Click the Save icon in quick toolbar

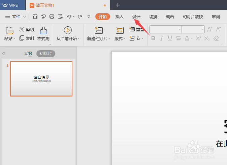(x=35, y=17)
